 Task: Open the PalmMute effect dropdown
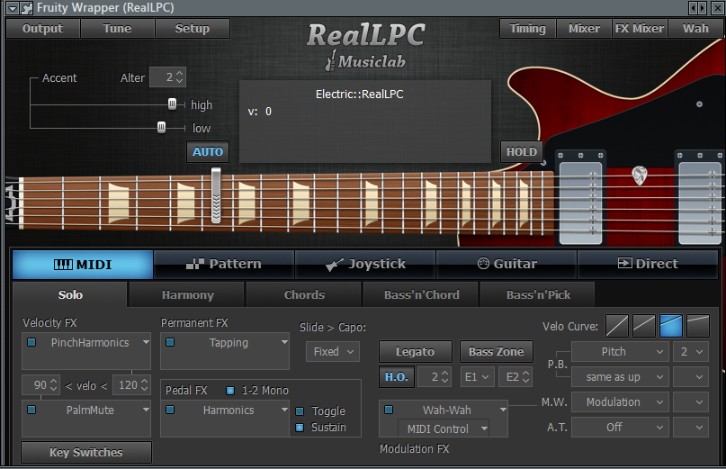[146, 410]
